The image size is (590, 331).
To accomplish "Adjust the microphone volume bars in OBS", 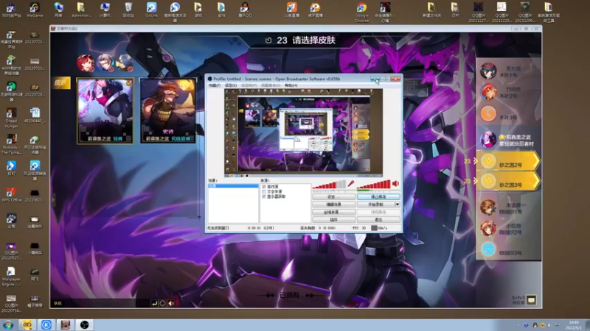I will point(329,185).
